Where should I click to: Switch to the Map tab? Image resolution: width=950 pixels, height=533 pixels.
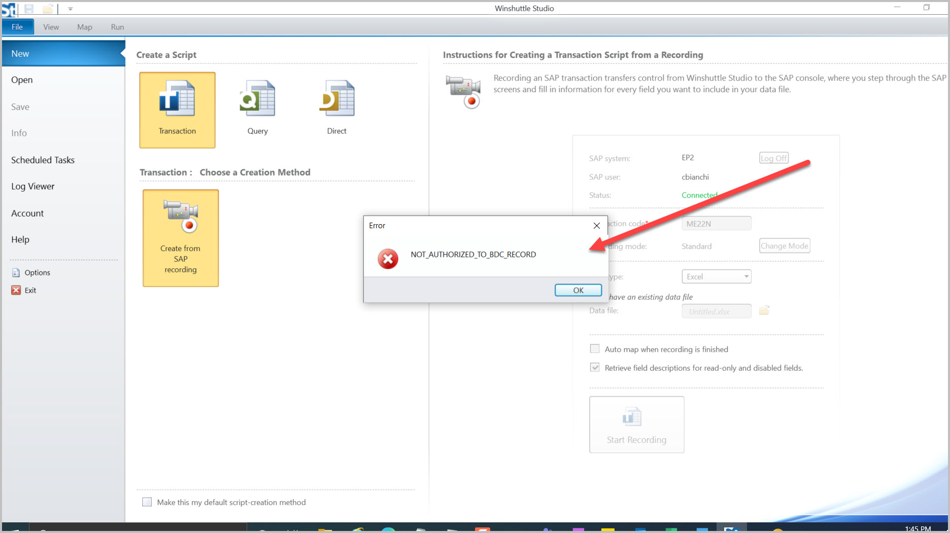click(x=85, y=27)
